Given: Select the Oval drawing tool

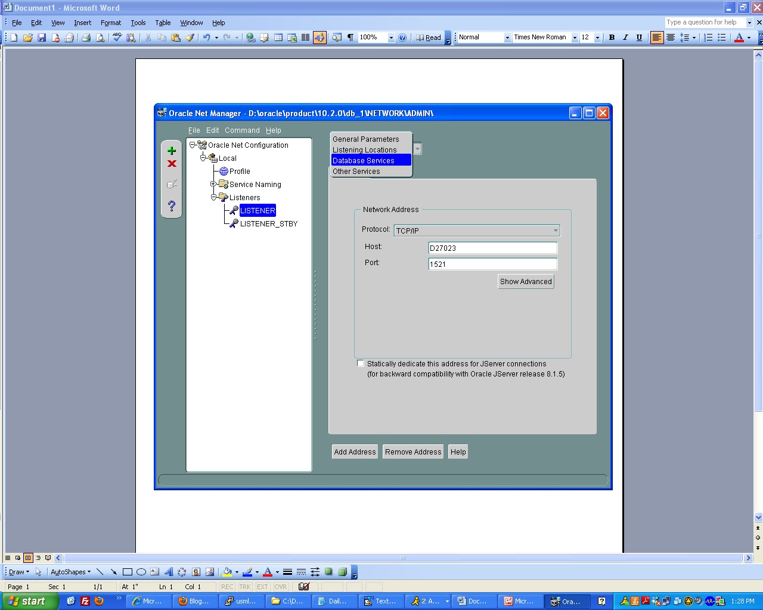Looking at the screenshot, I should tap(141, 572).
